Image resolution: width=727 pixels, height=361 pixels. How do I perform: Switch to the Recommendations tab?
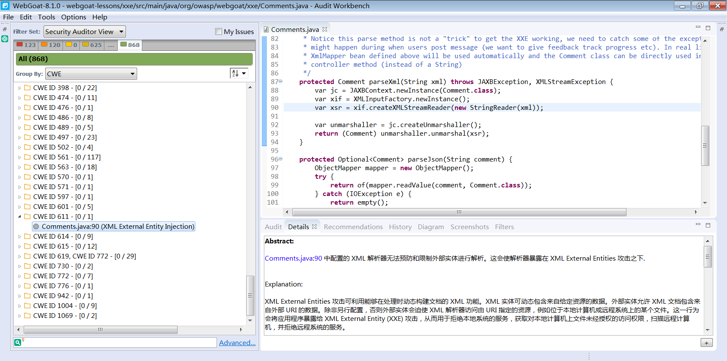353,227
